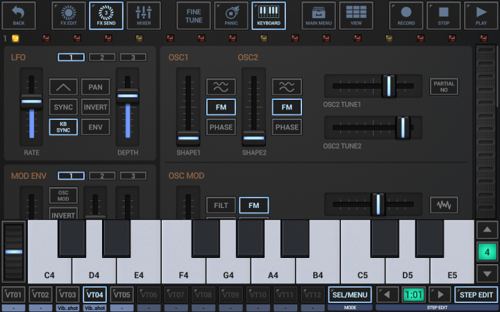
Task: Toggle the Keyboard display button
Action: 269,15
